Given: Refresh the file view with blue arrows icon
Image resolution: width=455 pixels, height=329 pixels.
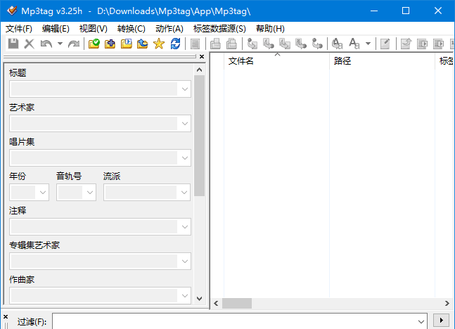Looking at the screenshot, I should click(x=175, y=44).
